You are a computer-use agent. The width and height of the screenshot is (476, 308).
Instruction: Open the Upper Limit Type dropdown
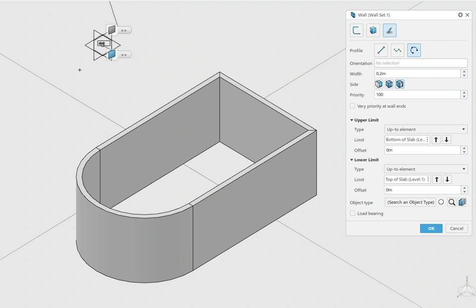[425, 129]
